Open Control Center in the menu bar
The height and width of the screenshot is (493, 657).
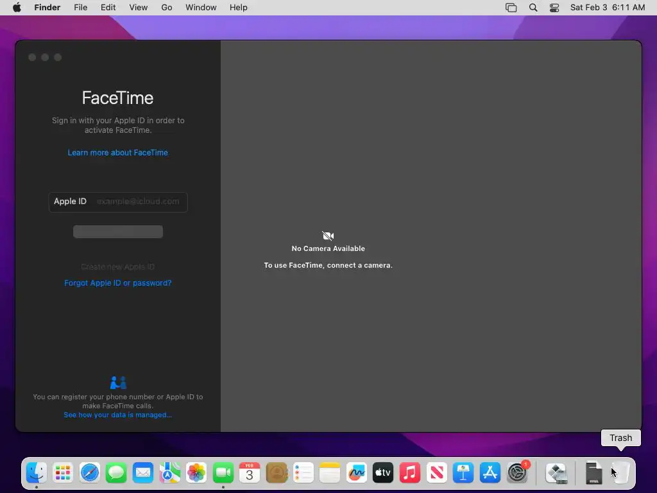point(554,8)
